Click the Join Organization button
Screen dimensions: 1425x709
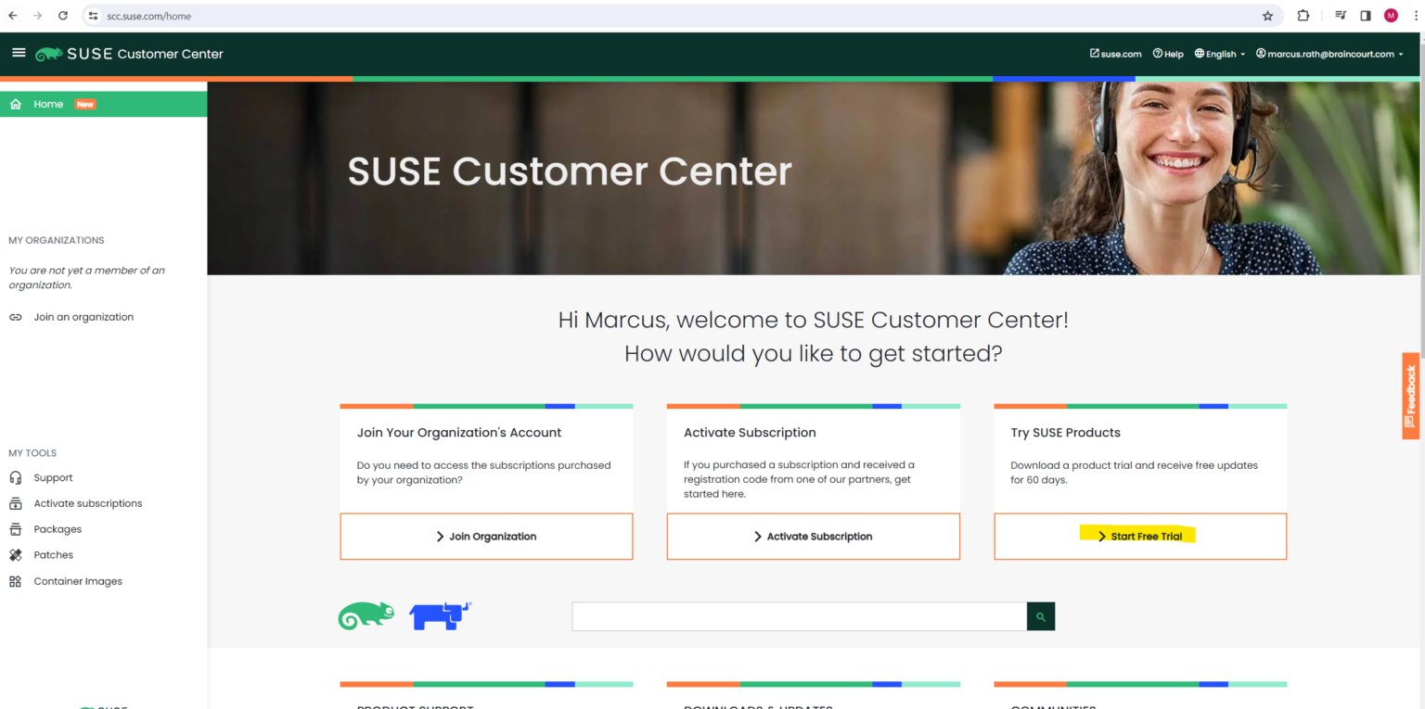pyautogui.click(x=486, y=536)
